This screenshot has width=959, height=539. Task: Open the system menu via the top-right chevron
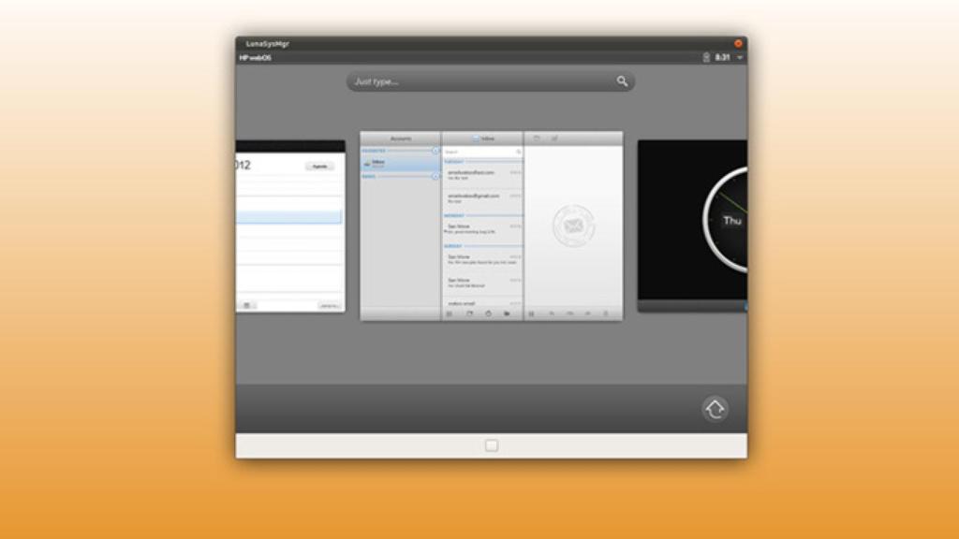(738, 55)
